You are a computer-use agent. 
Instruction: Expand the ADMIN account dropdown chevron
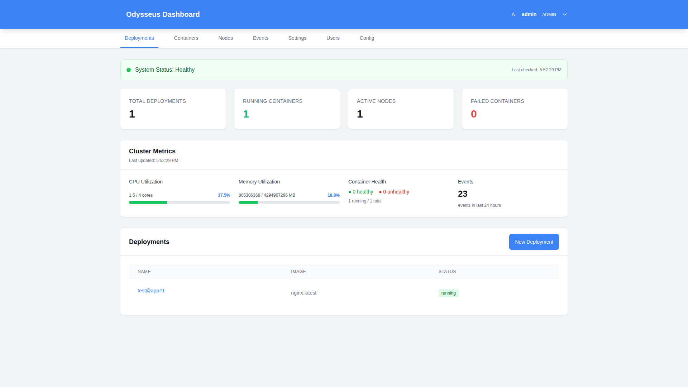point(564,14)
